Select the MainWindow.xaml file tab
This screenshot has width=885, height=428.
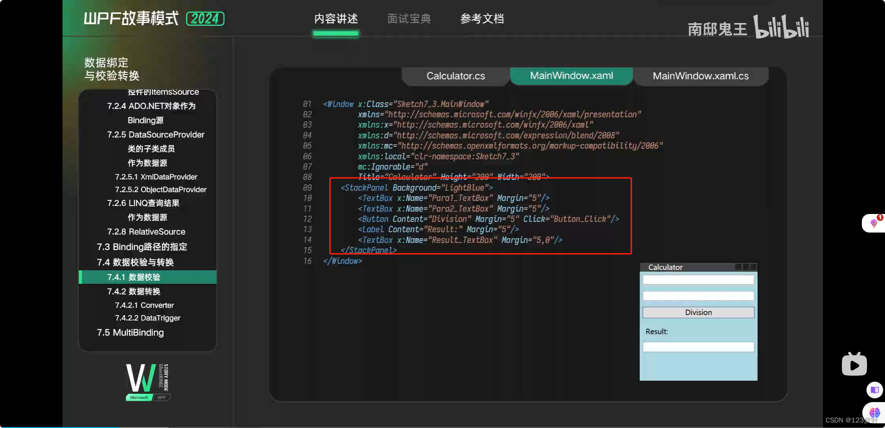[x=571, y=76]
